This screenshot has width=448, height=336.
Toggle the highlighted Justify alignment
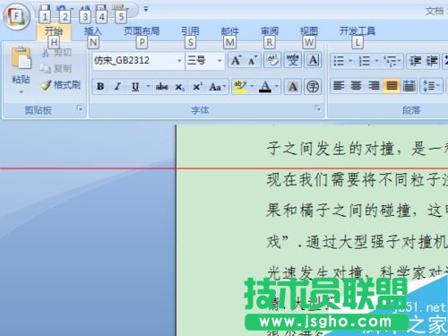click(x=392, y=86)
